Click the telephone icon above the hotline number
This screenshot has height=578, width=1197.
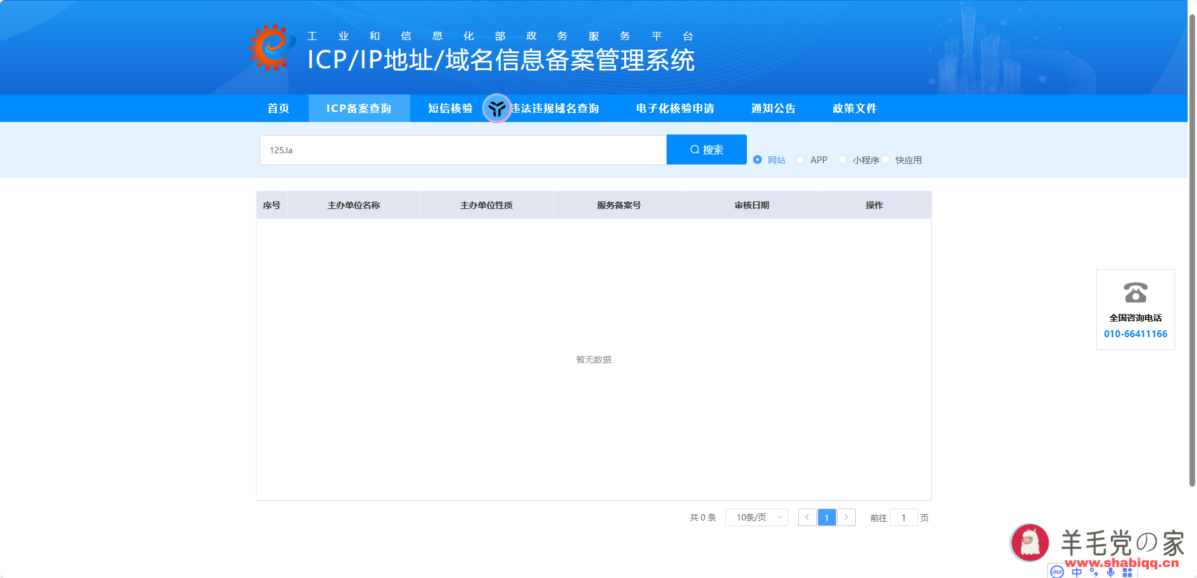click(1135, 292)
